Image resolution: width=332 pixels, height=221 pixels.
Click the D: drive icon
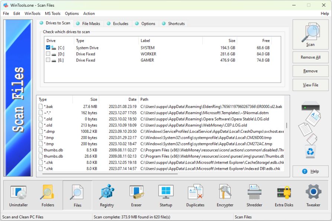click(54, 54)
